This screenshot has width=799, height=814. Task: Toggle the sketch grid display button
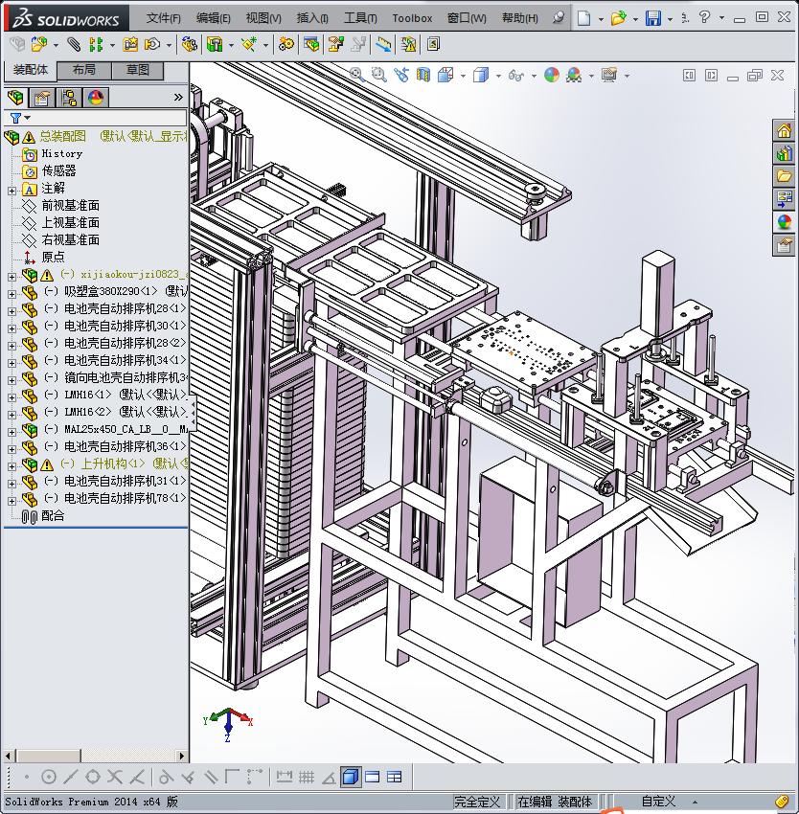[306, 777]
